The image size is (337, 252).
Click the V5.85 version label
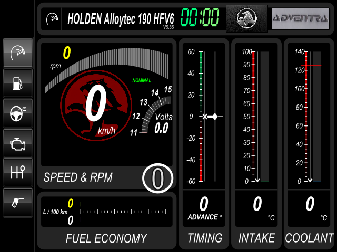click(168, 27)
